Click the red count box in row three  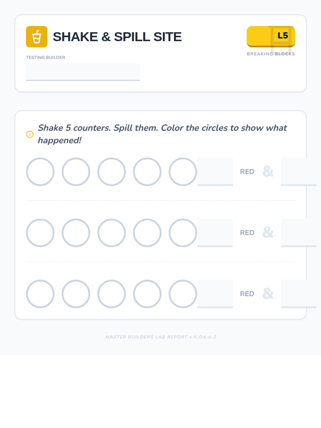[215, 294]
